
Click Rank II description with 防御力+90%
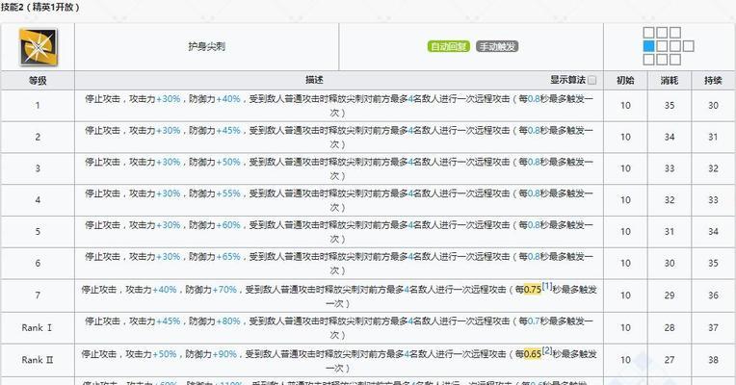339,360
